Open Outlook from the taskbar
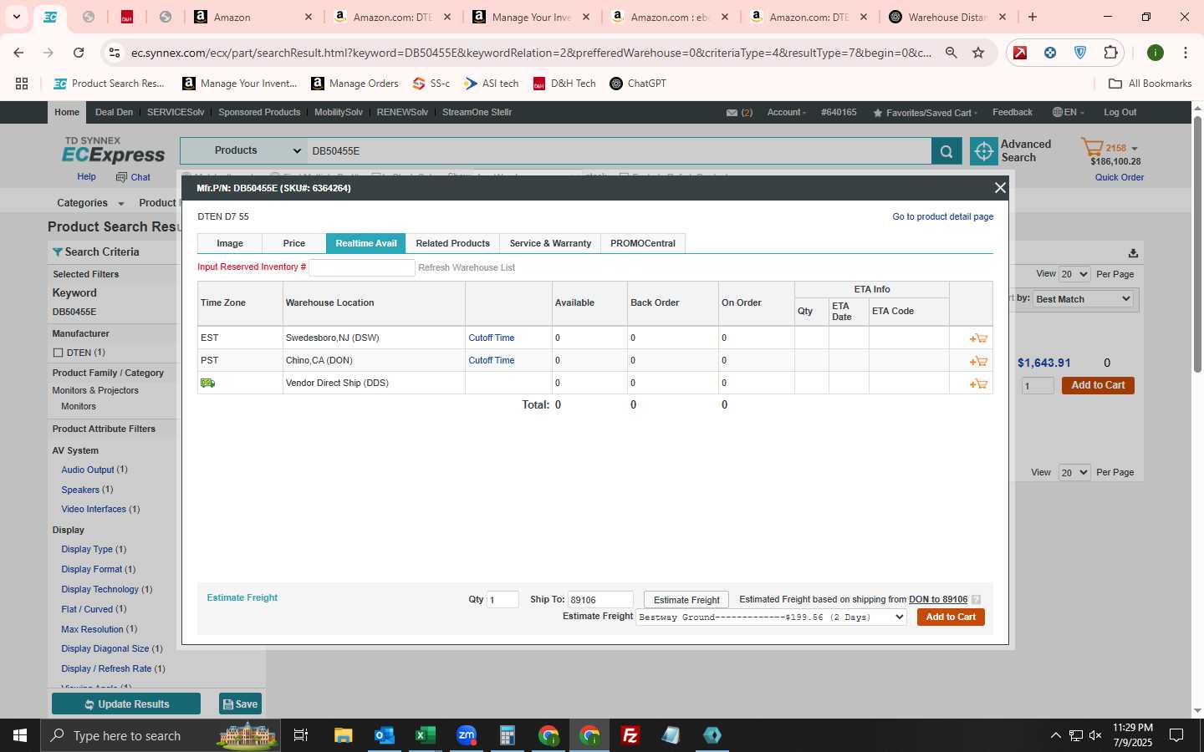Viewport: 1204px width, 752px height. pos(384,735)
